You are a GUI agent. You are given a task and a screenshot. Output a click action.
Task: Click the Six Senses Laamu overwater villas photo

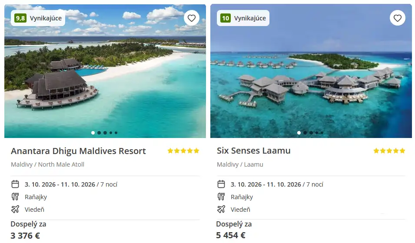coord(311,71)
